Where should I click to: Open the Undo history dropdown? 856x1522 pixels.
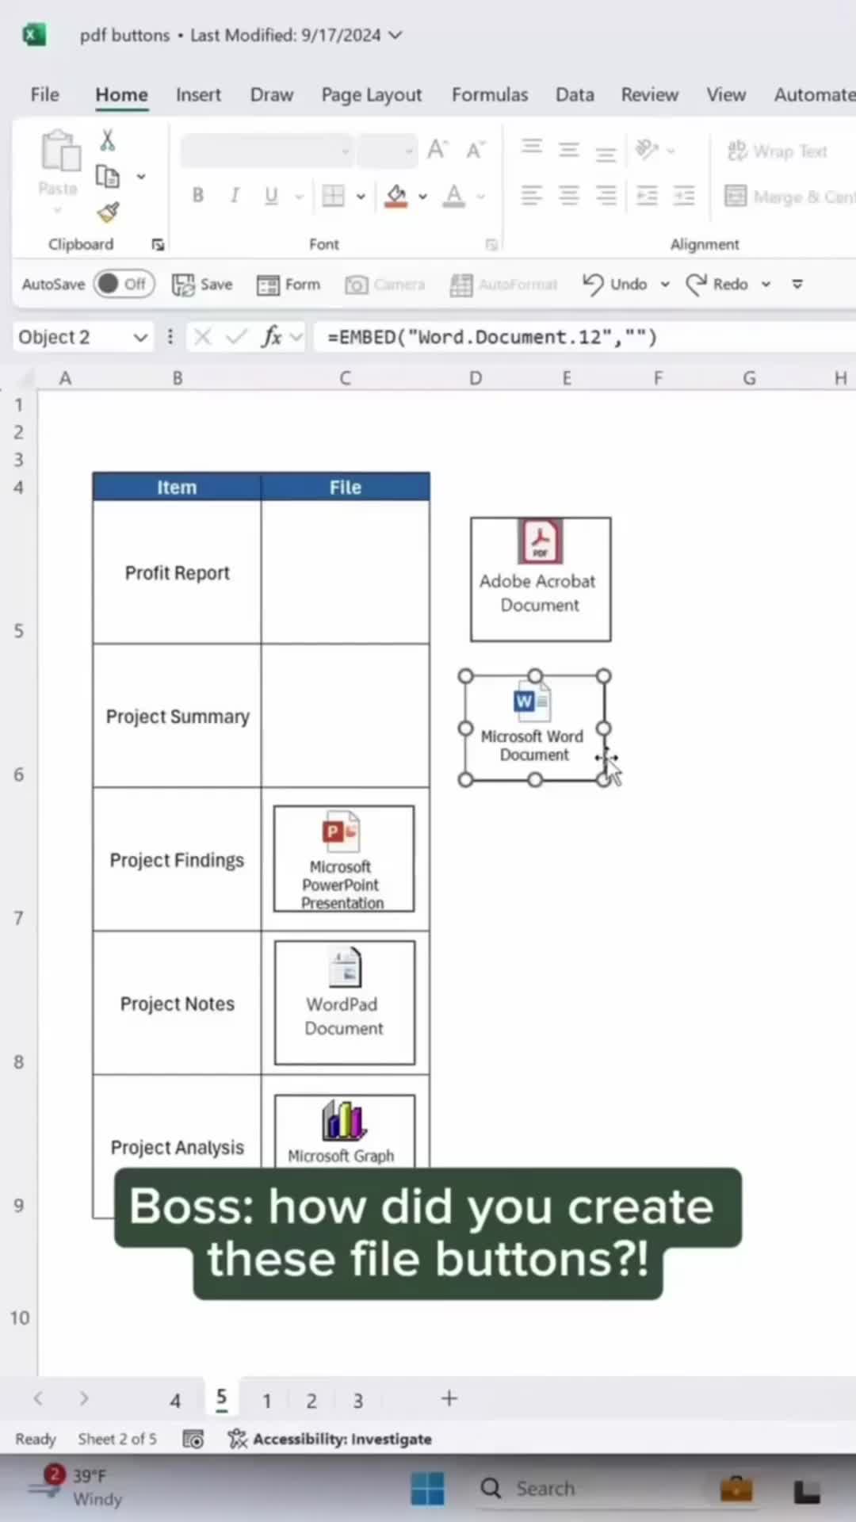pyautogui.click(x=665, y=285)
